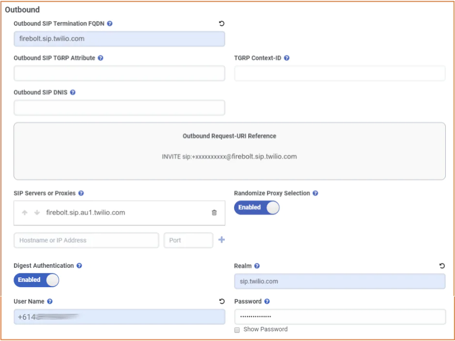Select the TGRP Context-ID input
Image resolution: width=455 pixels, height=341 pixels.
(340, 73)
